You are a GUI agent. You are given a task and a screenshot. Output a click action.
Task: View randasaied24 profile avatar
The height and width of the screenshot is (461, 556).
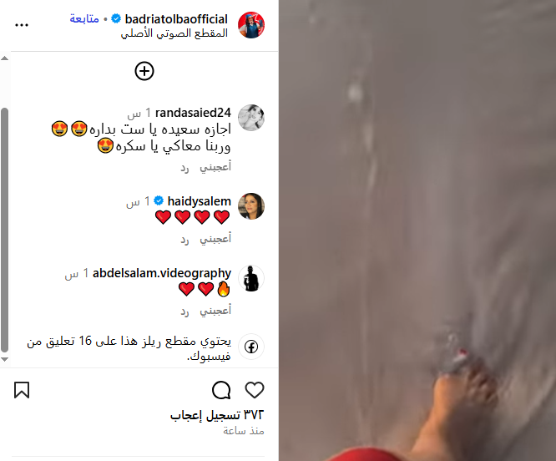(x=251, y=118)
